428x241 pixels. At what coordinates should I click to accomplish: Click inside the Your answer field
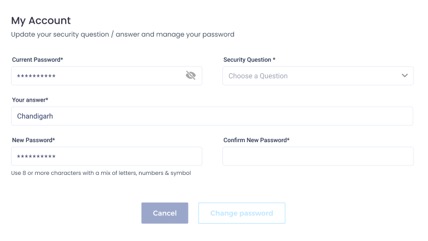click(212, 116)
